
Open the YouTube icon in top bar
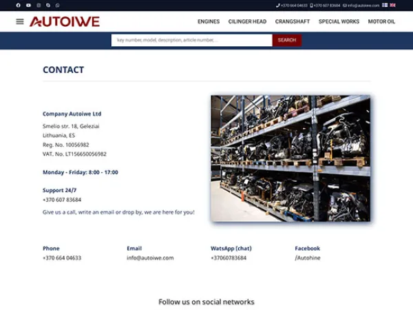pyautogui.click(x=28, y=6)
